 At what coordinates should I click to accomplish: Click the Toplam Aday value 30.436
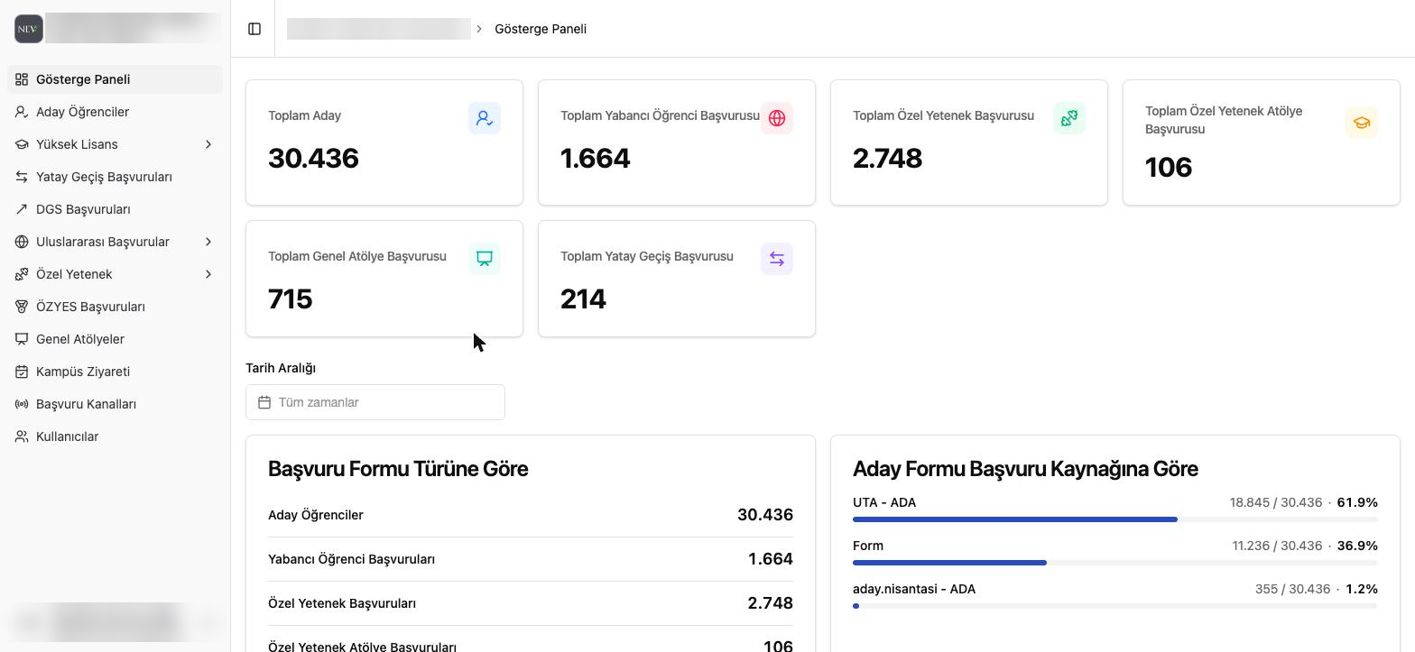313,159
